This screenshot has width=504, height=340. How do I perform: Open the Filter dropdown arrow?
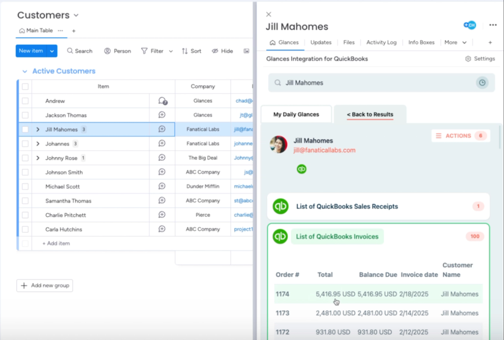[171, 51]
